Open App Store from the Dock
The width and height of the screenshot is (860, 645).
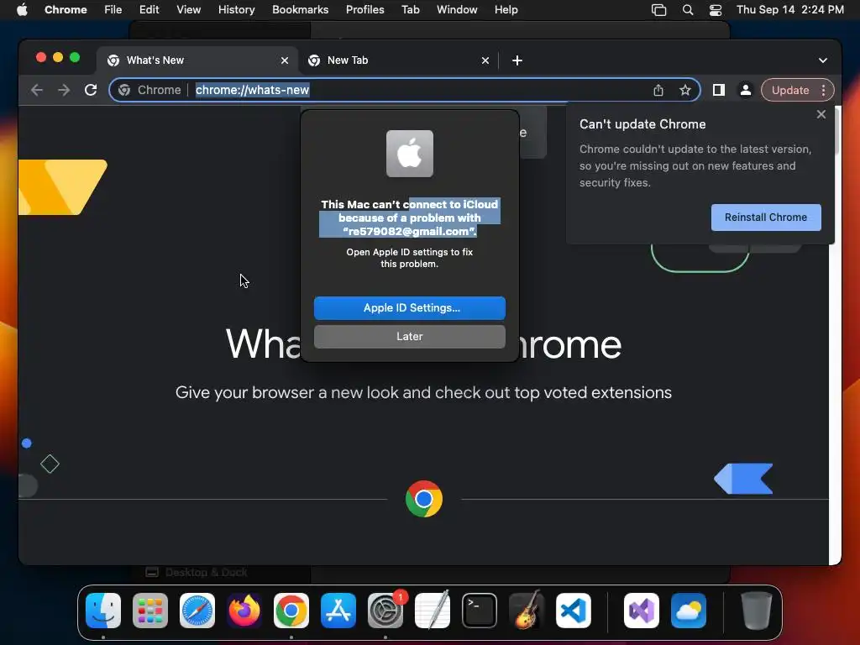pos(338,611)
